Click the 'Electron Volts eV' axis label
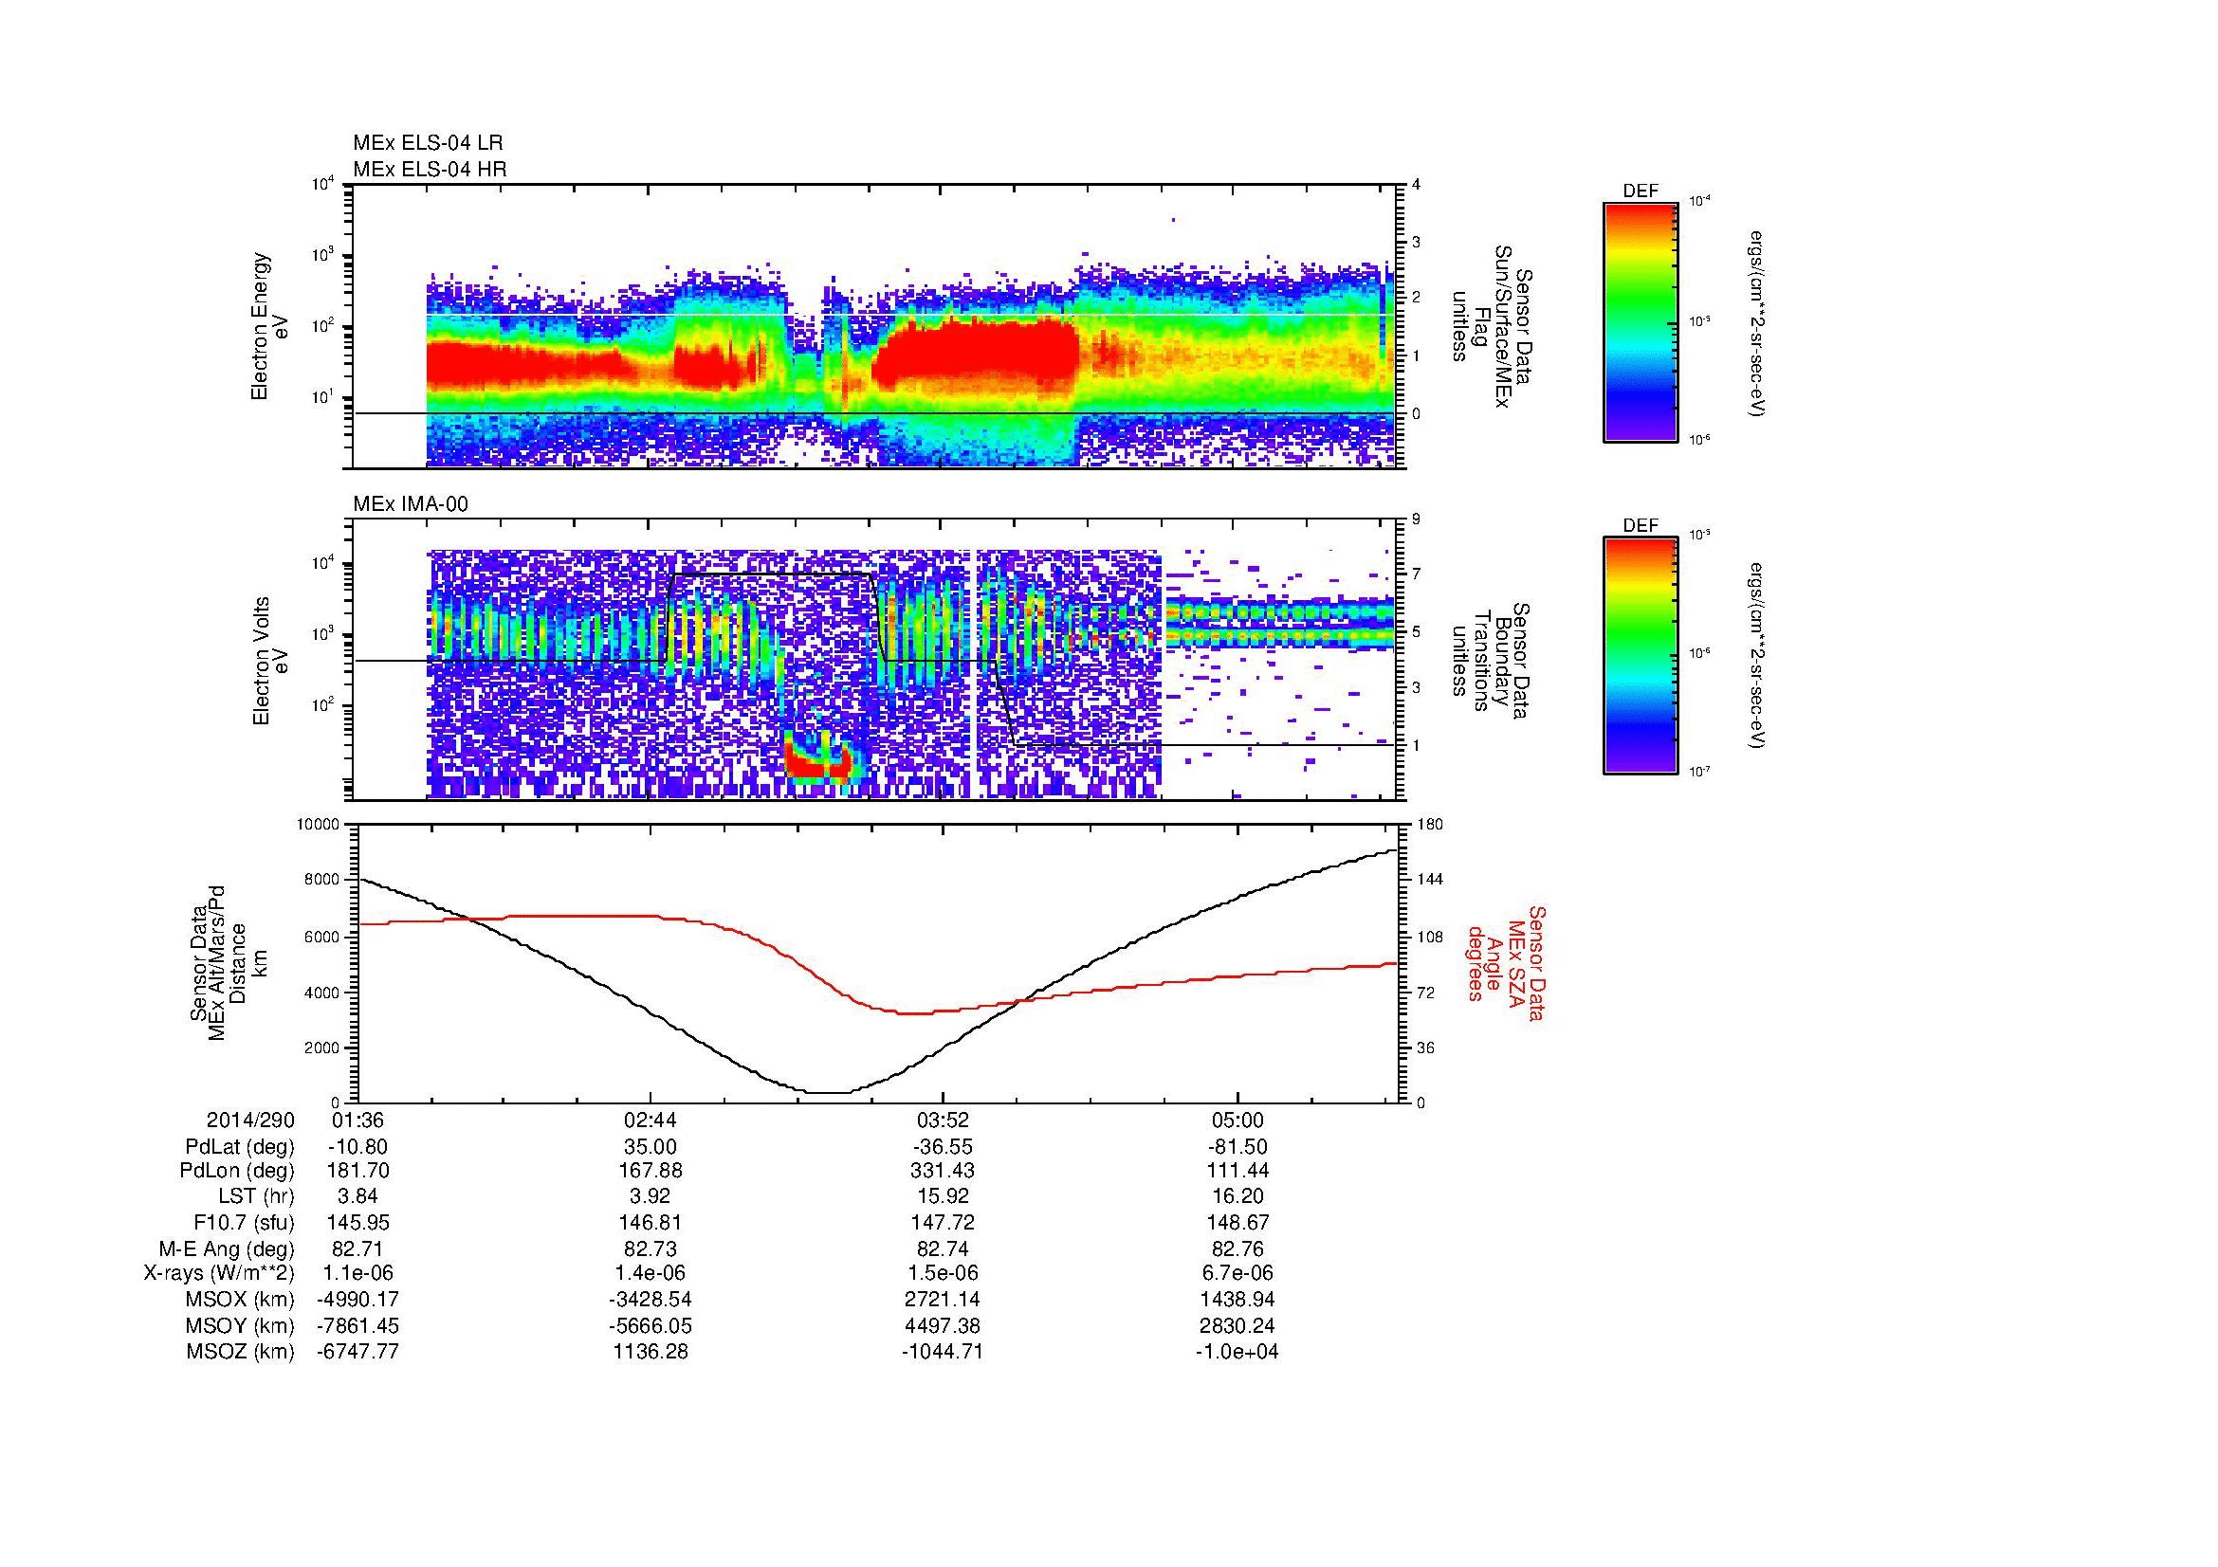This screenshot has height=1567, width=2218. [x=270, y=661]
